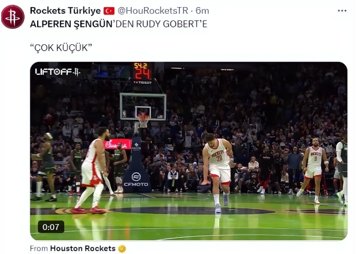Click the basketball hoop backboard in video
363x254 pixels.
143,107
